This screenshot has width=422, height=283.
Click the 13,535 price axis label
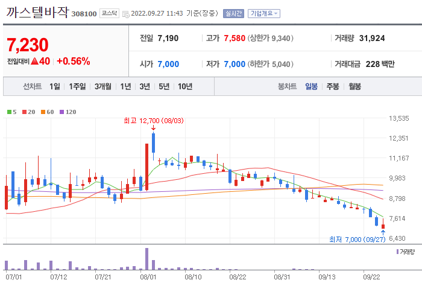click(x=399, y=118)
